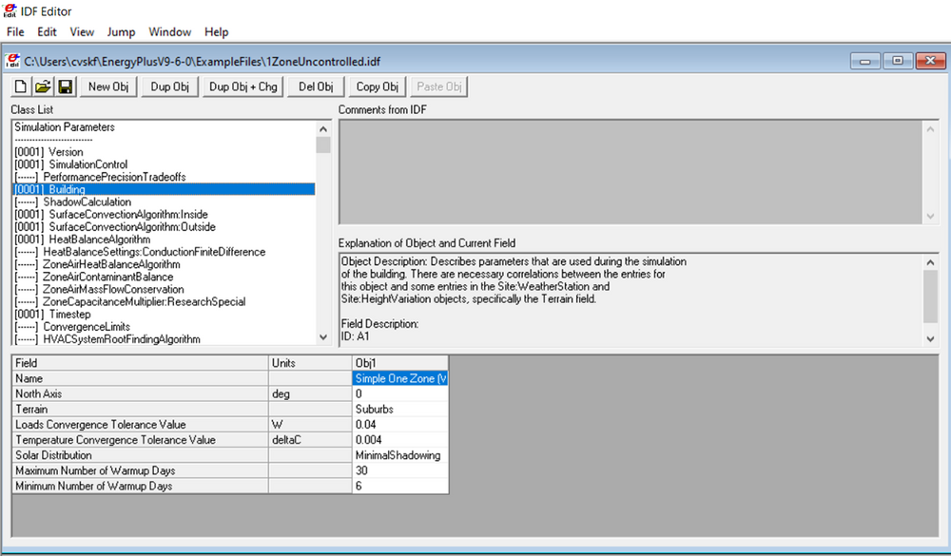This screenshot has width=951, height=556.
Task: Open the Jump menu
Action: pos(121,31)
